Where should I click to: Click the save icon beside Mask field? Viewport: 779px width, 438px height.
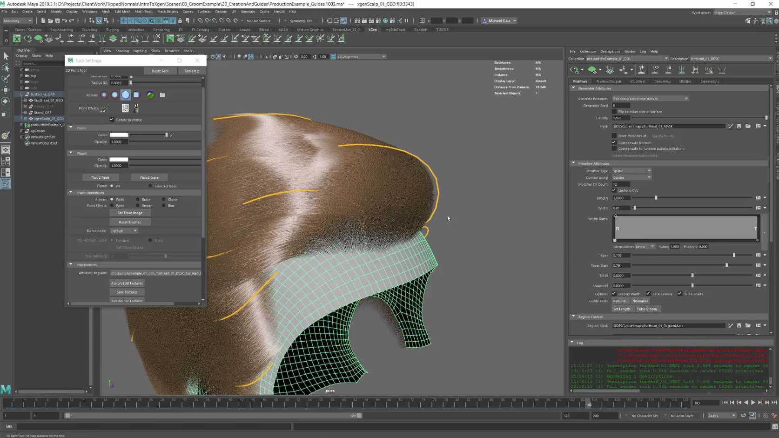click(x=739, y=126)
